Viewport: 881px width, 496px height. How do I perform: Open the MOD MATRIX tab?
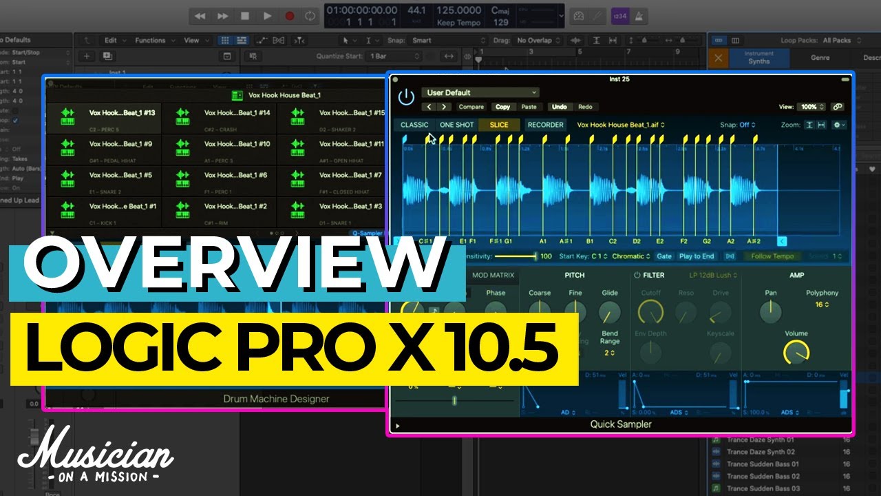point(493,276)
